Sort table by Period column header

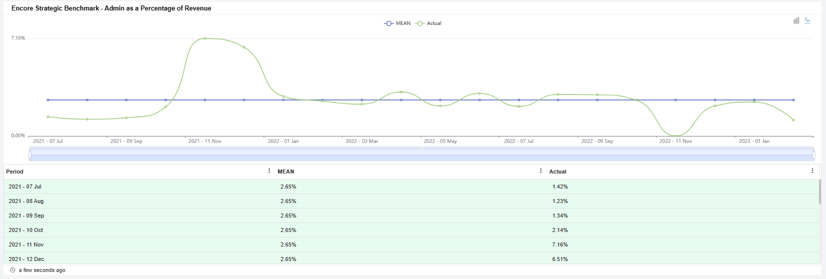[15, 171]
